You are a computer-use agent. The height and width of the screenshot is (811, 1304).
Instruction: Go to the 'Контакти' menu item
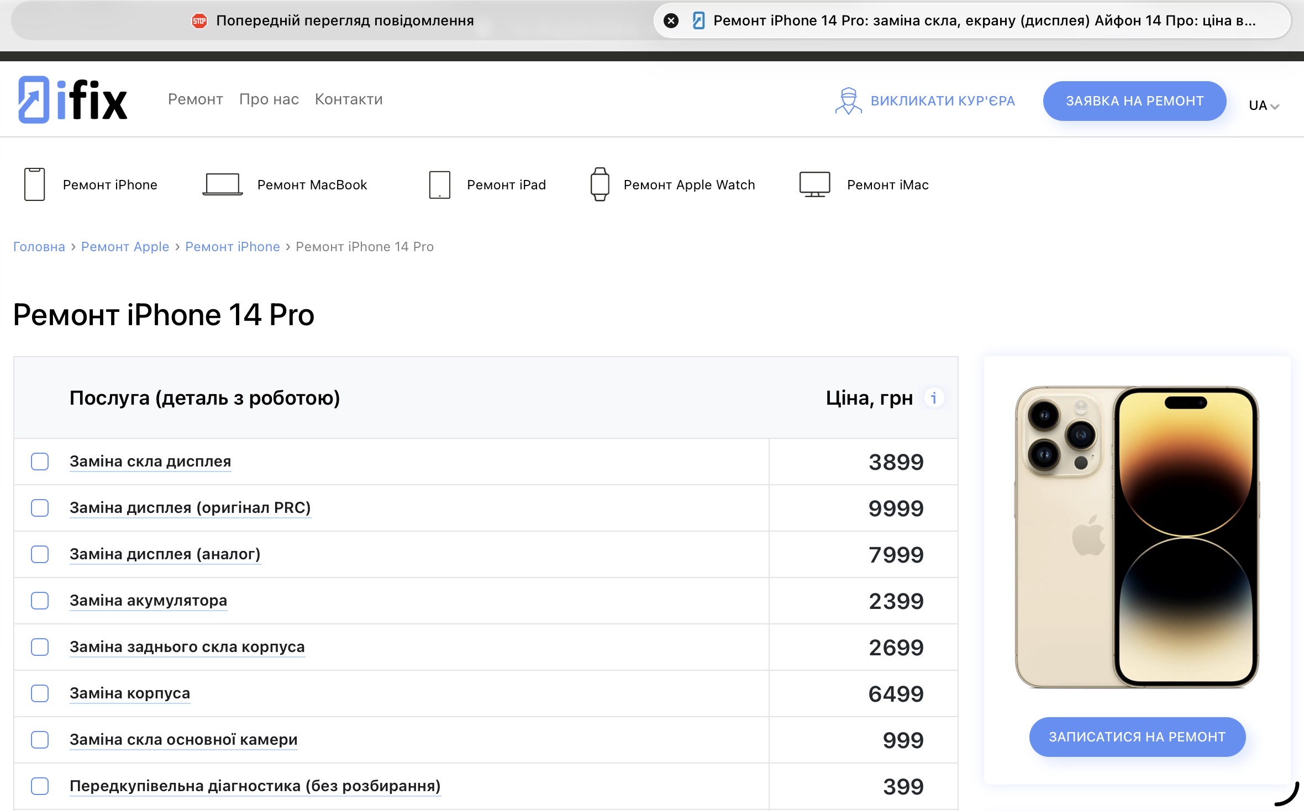click(x=349, y=99)
